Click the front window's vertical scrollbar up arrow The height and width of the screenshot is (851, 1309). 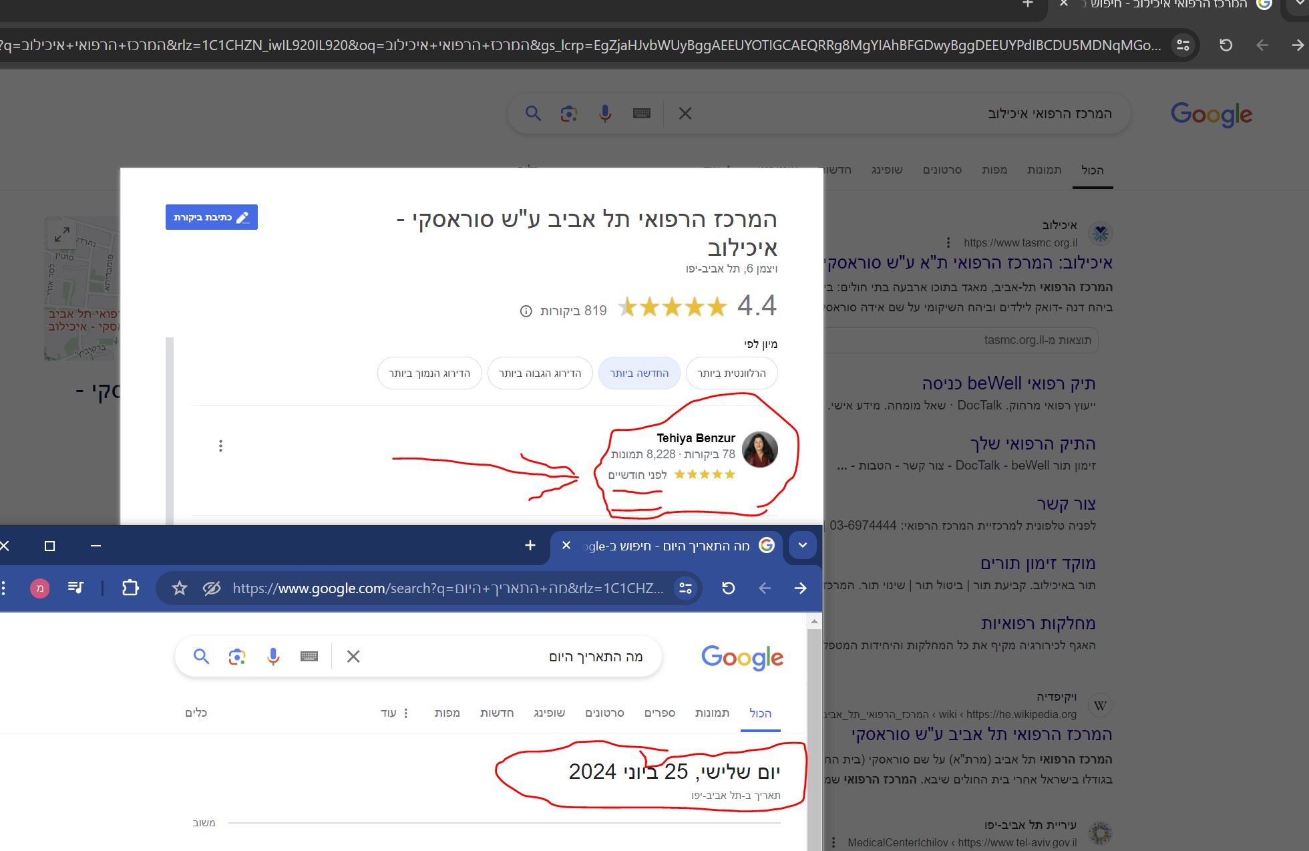[814, 622]
